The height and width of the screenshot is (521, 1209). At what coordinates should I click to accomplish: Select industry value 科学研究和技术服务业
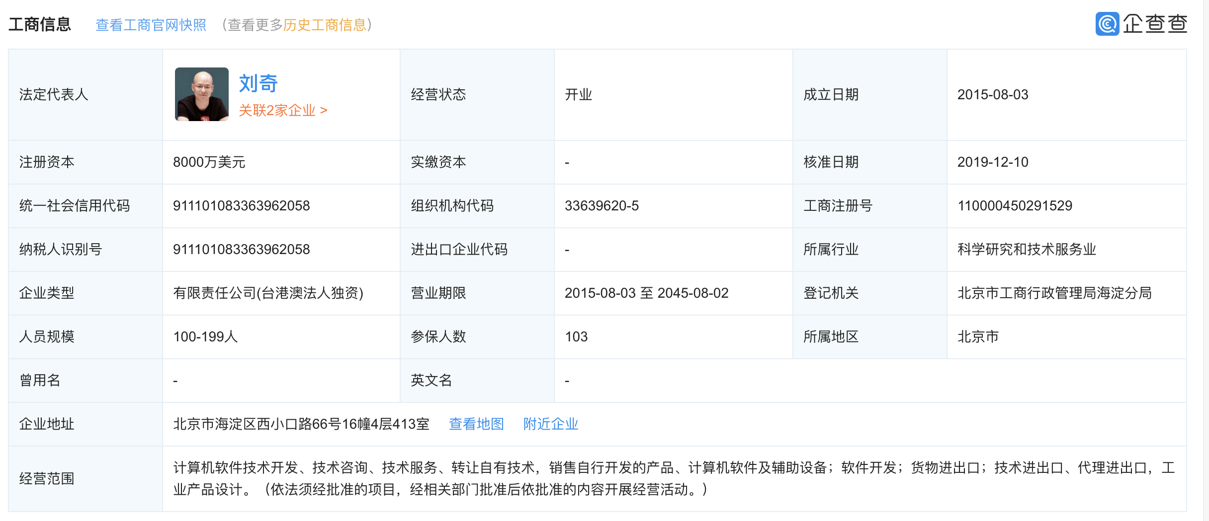click(1027, 250)
